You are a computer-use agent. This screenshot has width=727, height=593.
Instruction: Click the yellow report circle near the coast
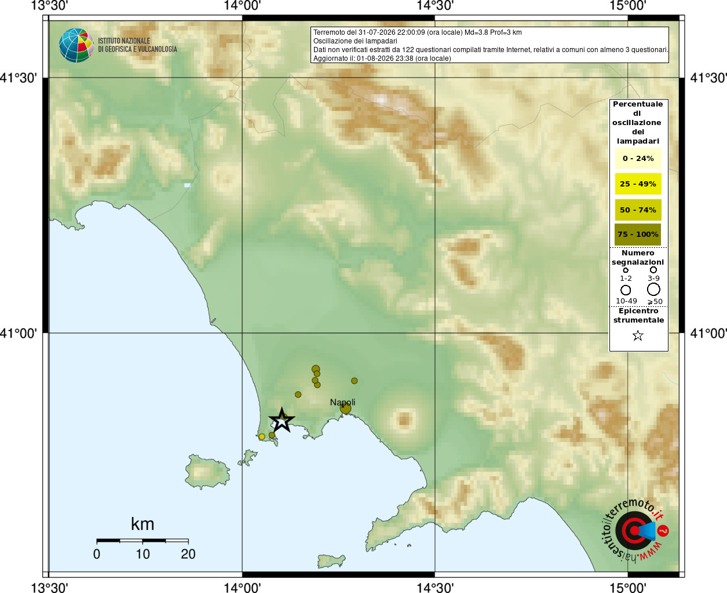(262, 437)
